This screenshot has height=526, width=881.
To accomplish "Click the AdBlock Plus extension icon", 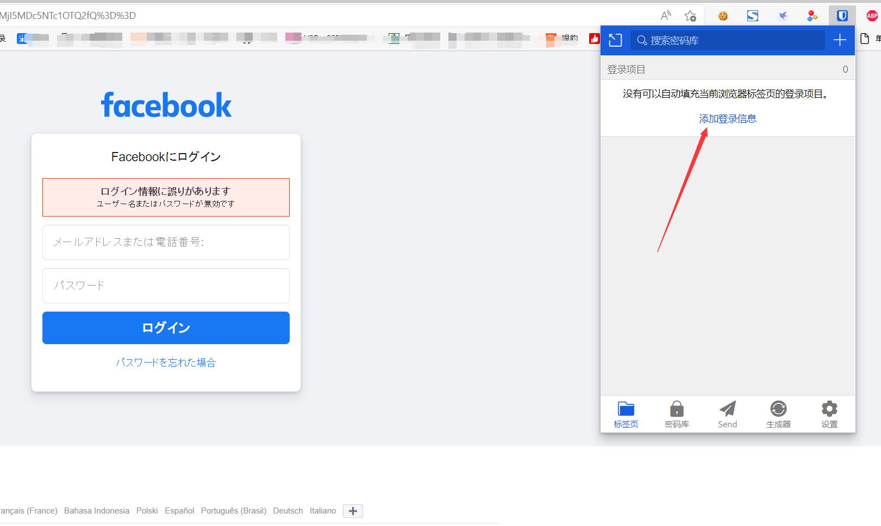I will click(x=872, y=16).
